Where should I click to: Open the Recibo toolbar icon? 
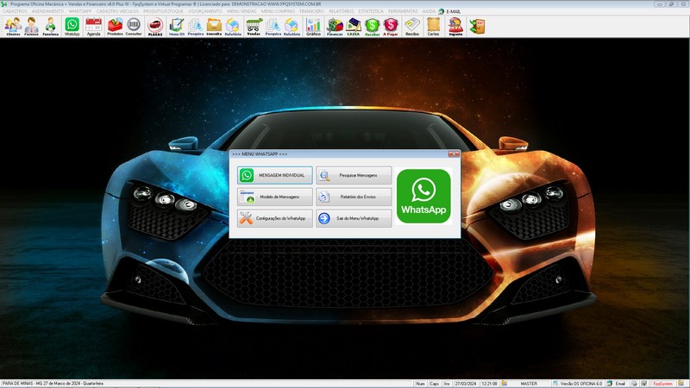[x=412, y=27]
